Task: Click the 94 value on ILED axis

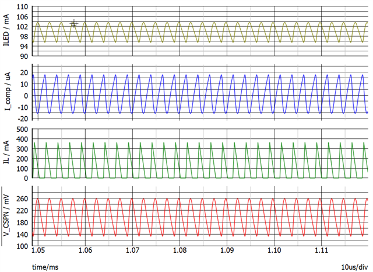Action: pyautogui.click(x=24, y=47)
